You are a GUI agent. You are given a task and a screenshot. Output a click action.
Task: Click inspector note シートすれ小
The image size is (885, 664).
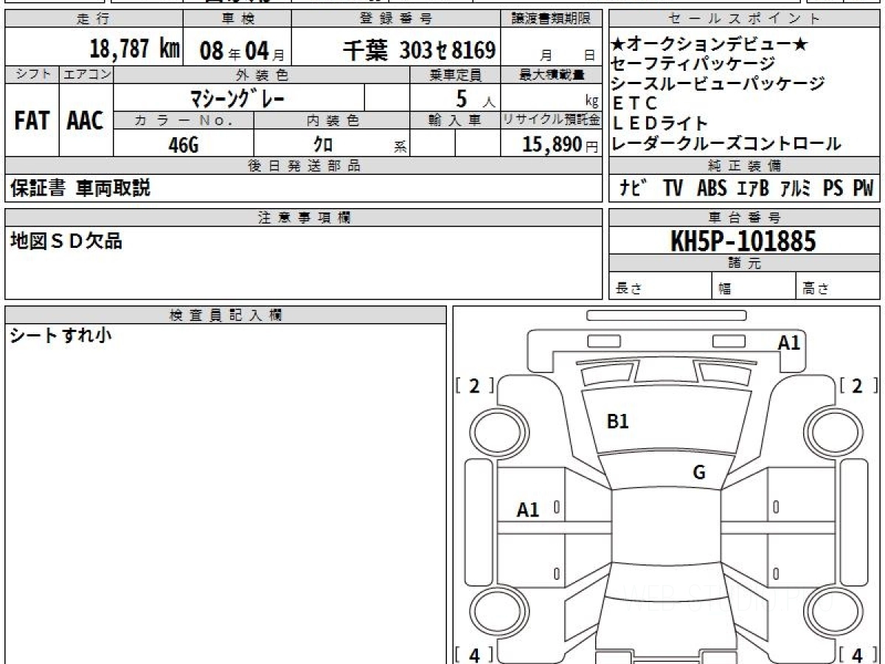[60, 335]
